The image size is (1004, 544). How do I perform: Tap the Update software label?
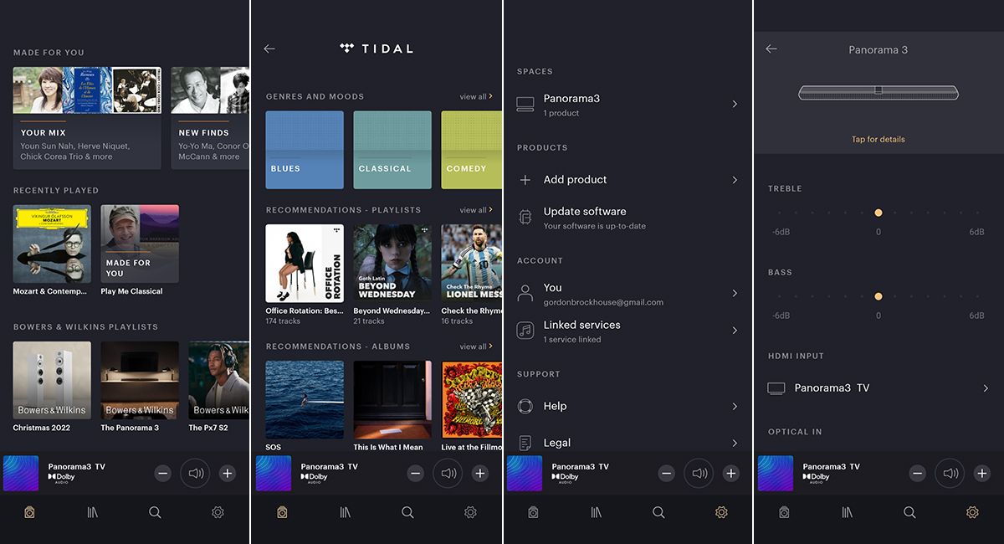tap(585, 212)
